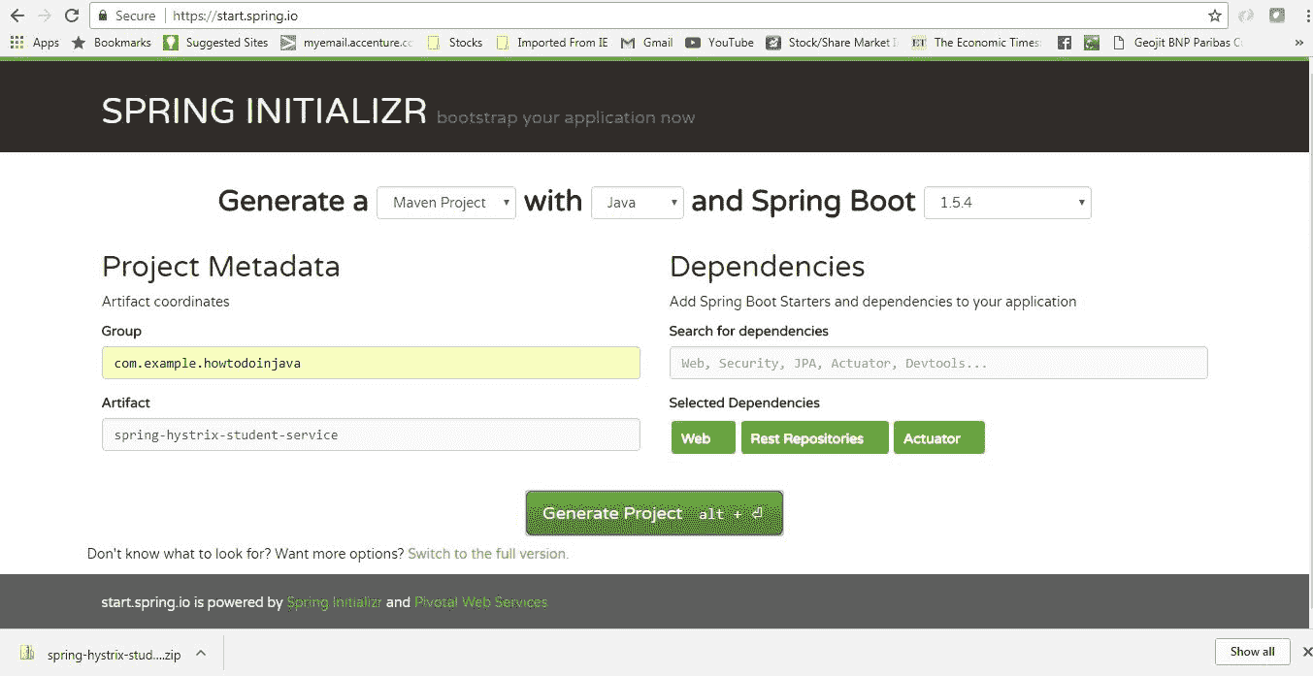Remove the Web selected dependency tag

pos(703,437)
